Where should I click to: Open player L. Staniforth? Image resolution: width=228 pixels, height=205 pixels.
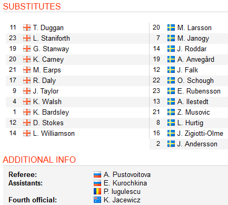[52, 38]
